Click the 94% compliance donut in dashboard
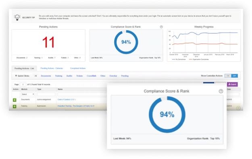Viewport: 252px width, 159px height. point(126,42)
